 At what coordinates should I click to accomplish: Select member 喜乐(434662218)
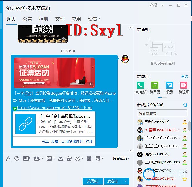[162, 122]
